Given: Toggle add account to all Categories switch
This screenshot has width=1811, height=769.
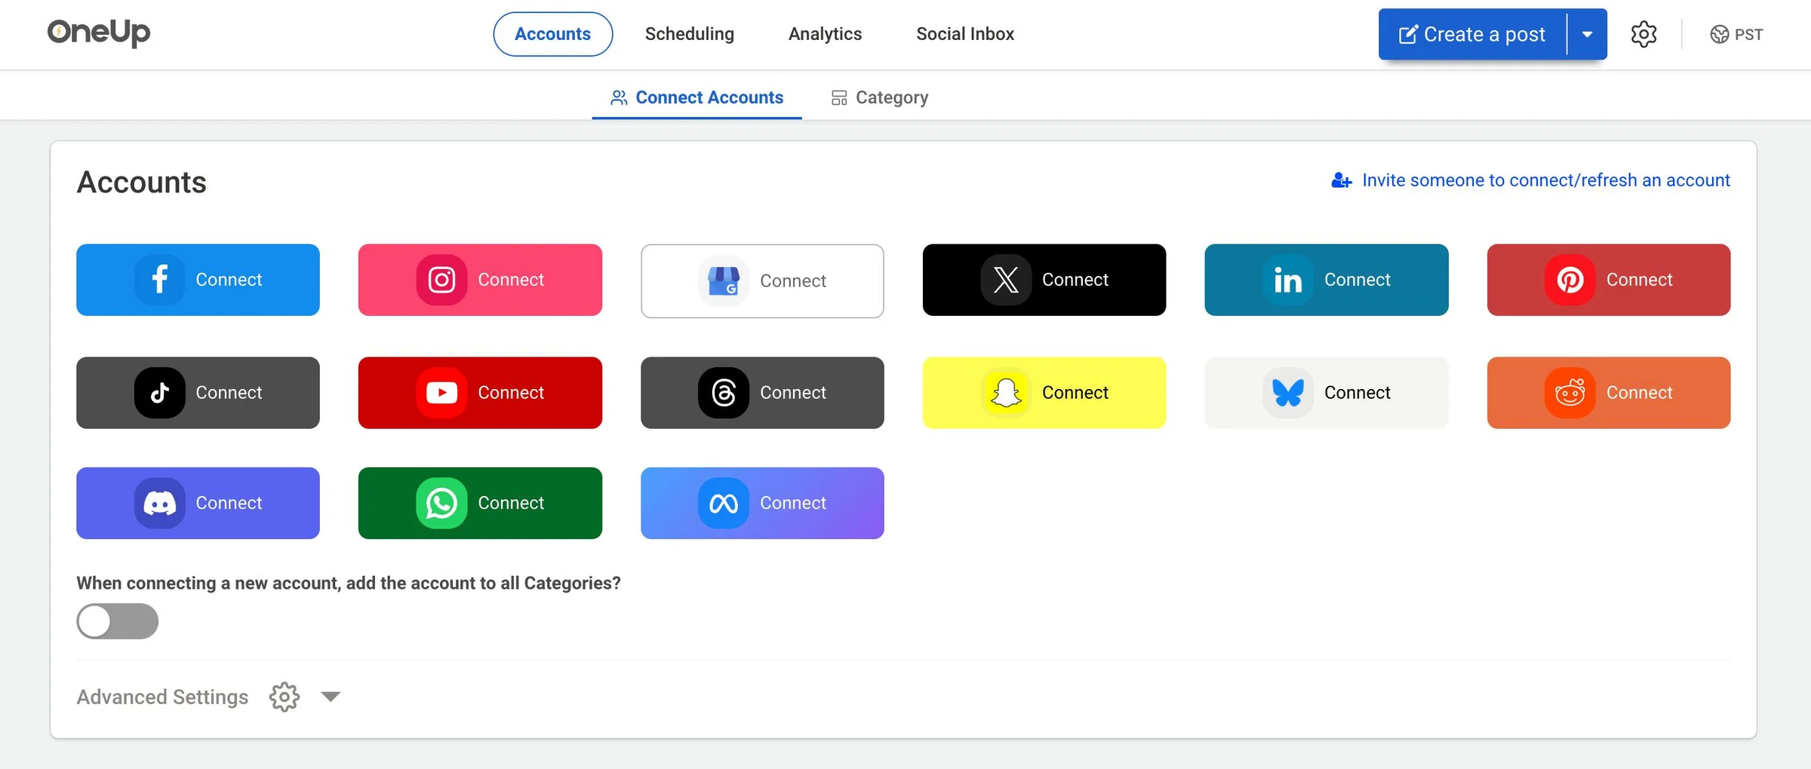Looking at the screenshot, I should point(118,621).
